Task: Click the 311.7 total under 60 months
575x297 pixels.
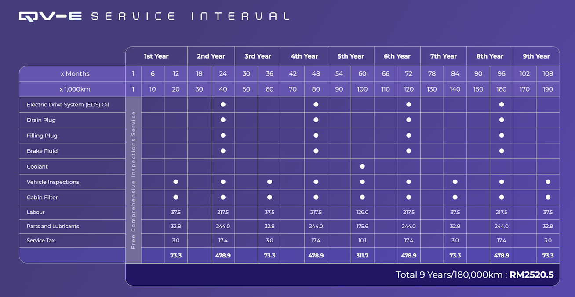Action: (362, 256)
